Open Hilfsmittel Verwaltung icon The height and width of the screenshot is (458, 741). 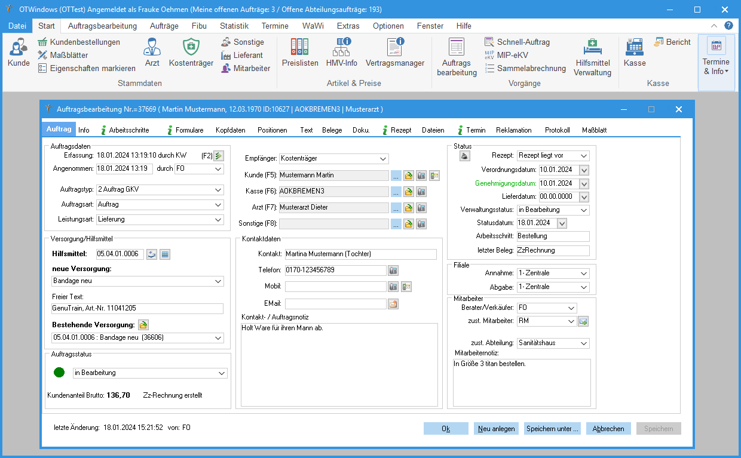click(592, 48)
